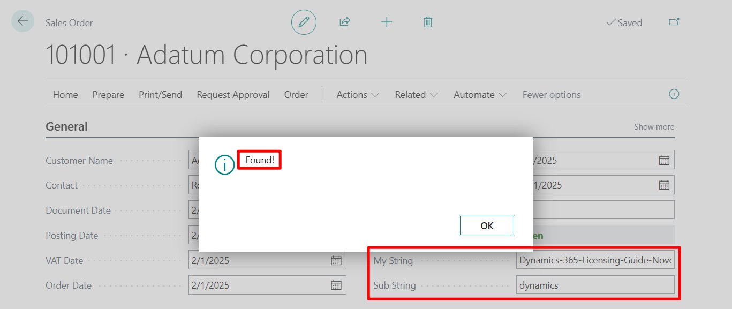The height and width of the screenshot is (309, 732).
Task: Click OK in the Found! dialog
Action: [x=487, y=225]
